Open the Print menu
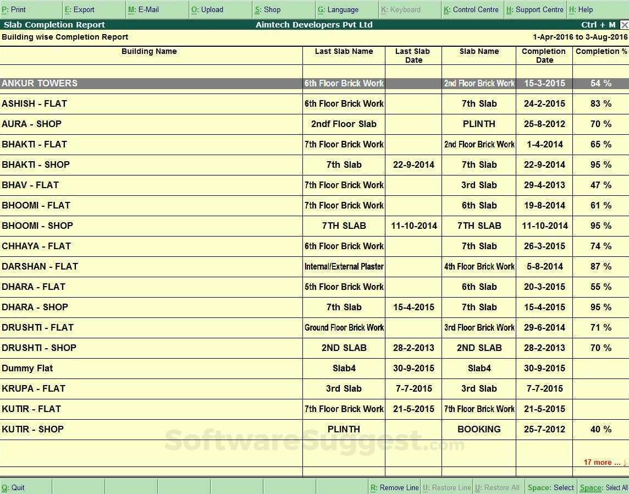 16,9
